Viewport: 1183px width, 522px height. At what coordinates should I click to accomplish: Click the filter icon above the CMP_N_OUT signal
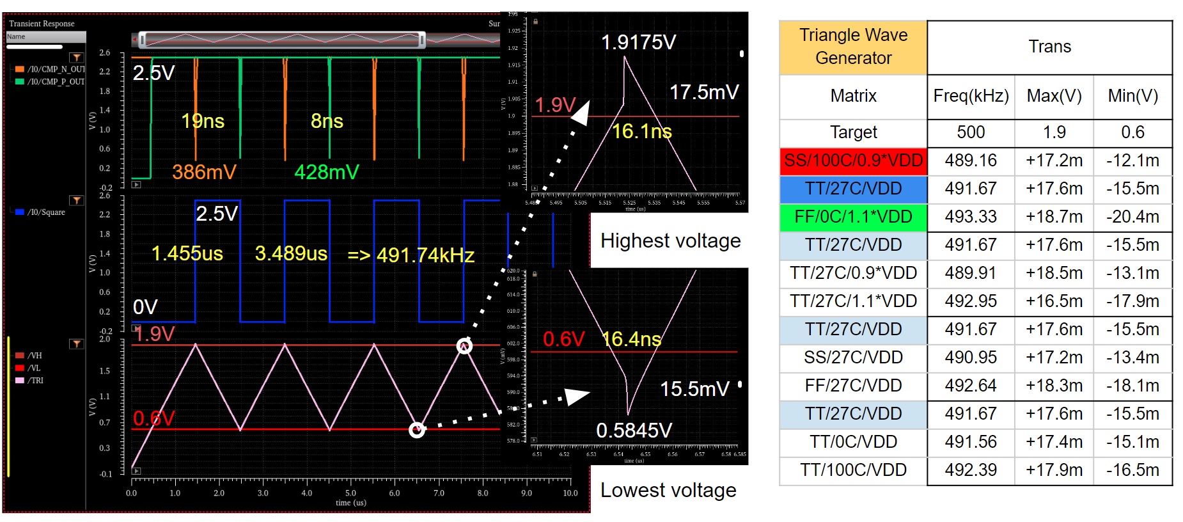77,58
